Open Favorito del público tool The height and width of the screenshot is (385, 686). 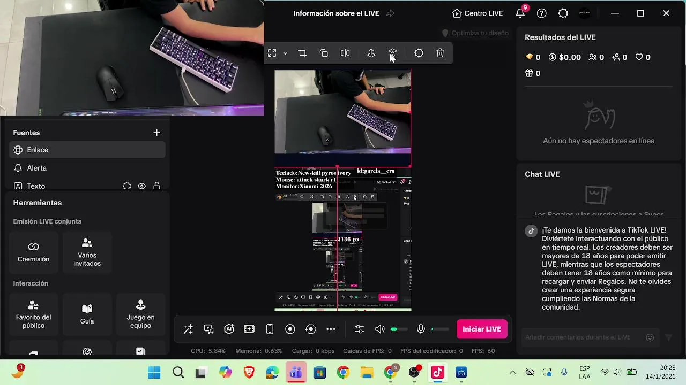point(34,314)
